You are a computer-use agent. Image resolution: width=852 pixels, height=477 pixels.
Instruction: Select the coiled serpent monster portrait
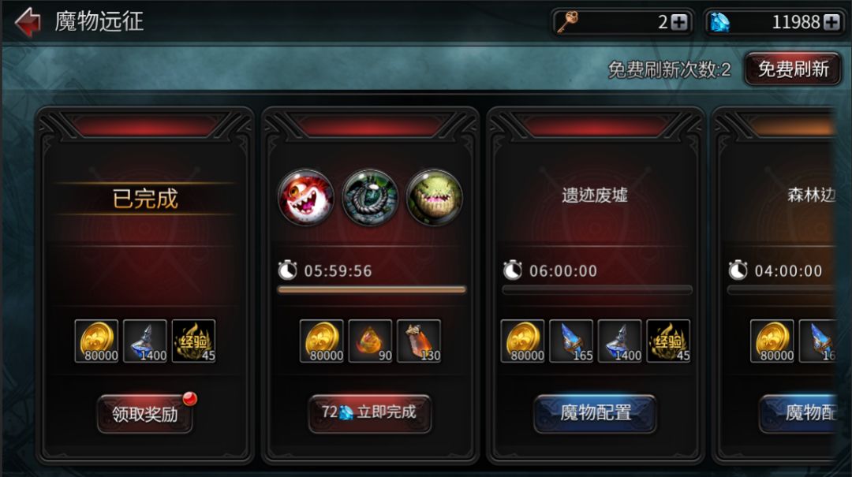click(x=370, y=197)
